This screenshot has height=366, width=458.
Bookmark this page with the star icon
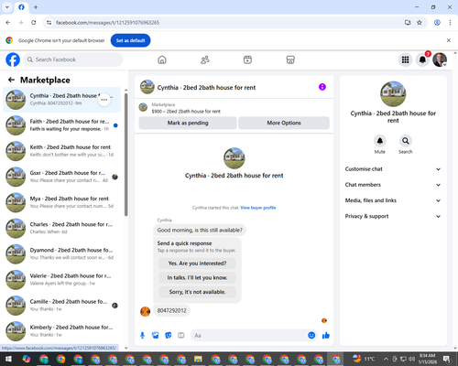click(x=420, y=23)
